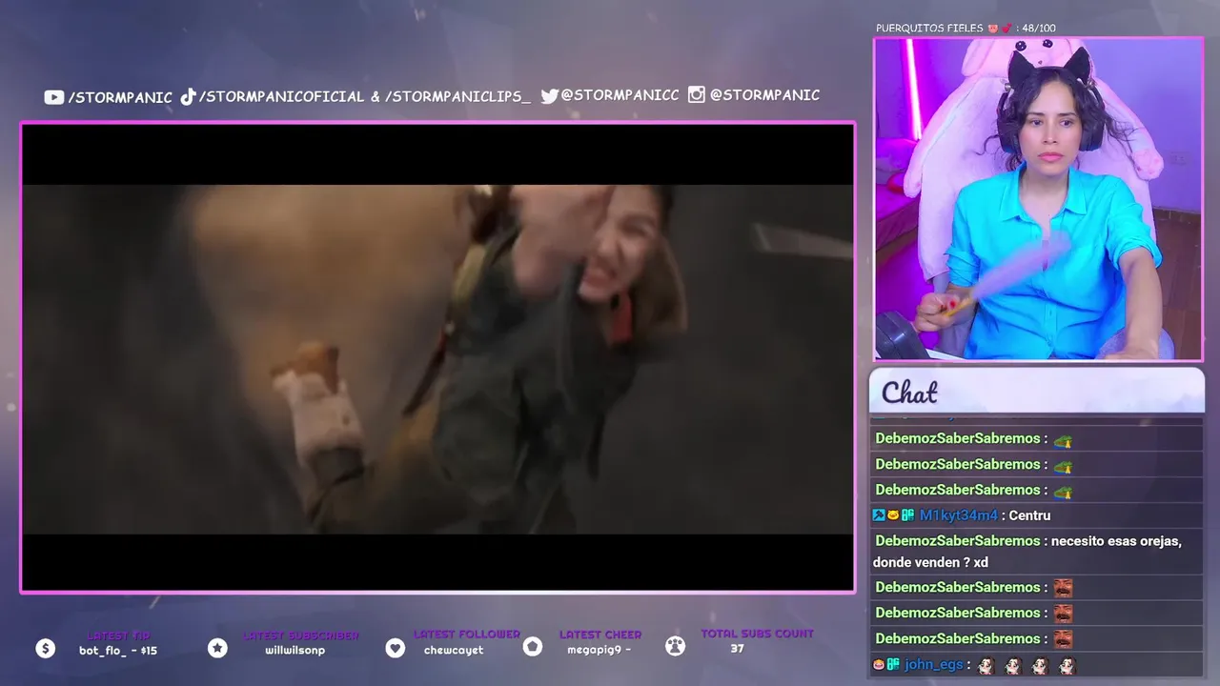Click the star icon beside Latest Subscriber

pyautogui.click(x=217, y=648)
